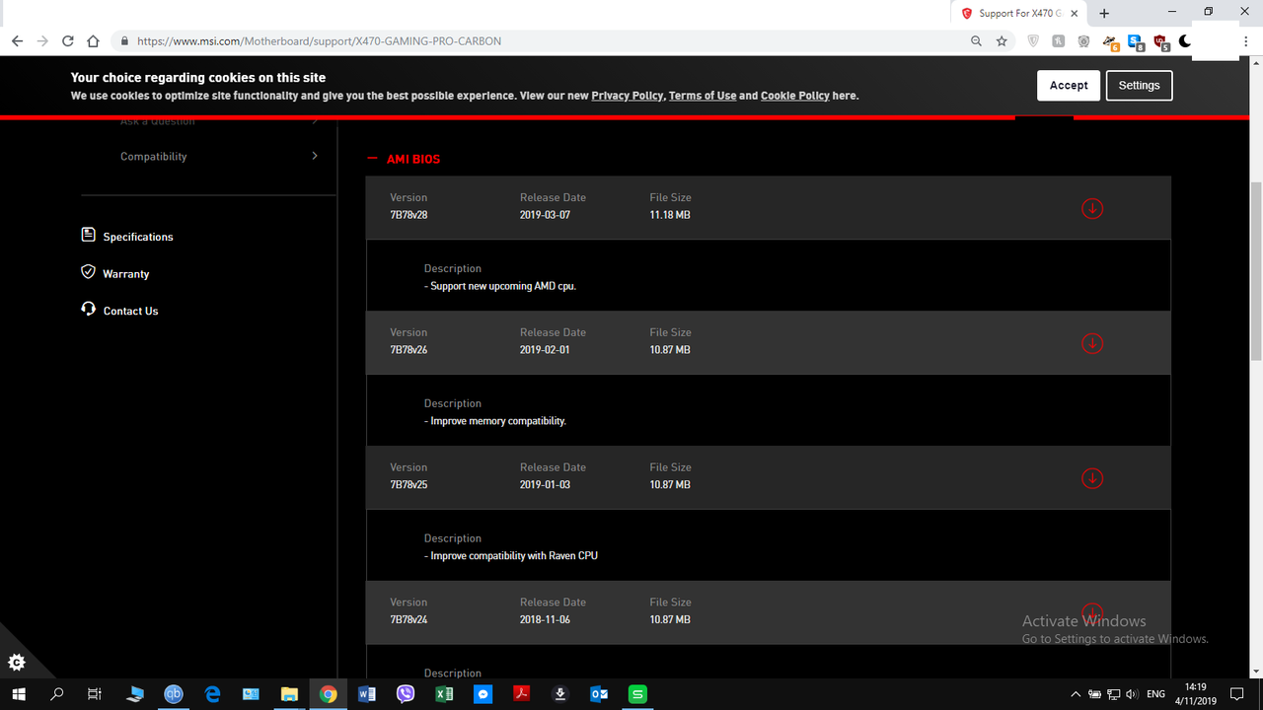Open File Explorer from the taskbar
The width and height of the screenshot is (1263, 710).
(x=289, y=694)
